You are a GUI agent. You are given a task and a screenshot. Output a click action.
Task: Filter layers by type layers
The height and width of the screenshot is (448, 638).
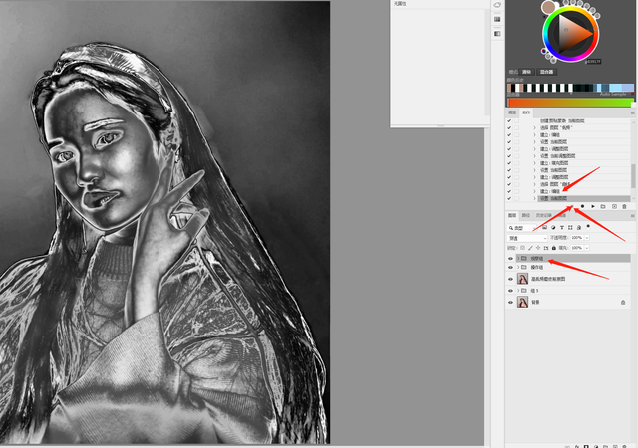click(562, 227)
